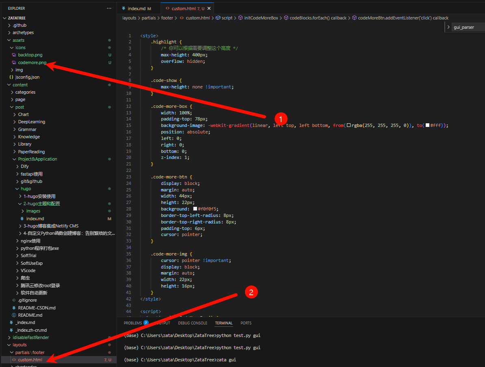Open README.md file

pyautogui.click(x=30, y=315)
